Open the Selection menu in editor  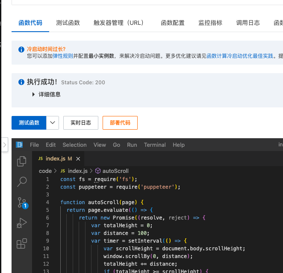click(x=74, y=145)
